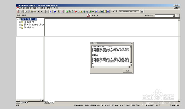Click the blue information circle icon

pyautogui.click(x=55, y=11)
